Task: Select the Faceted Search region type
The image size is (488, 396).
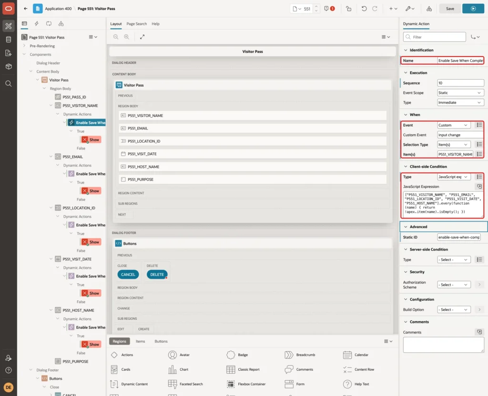Action: 185,384
